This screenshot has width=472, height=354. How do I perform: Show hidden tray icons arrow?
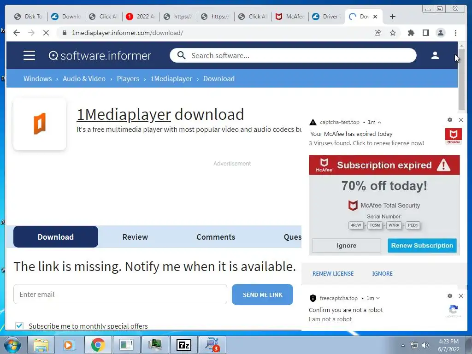click(x=403, y=345)
